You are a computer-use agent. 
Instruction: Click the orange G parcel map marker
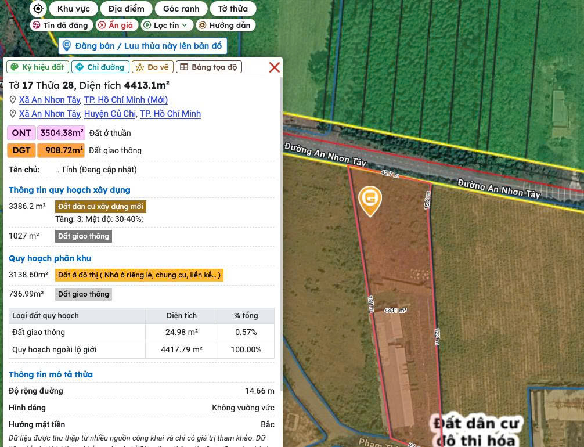(x=370, y=201)
